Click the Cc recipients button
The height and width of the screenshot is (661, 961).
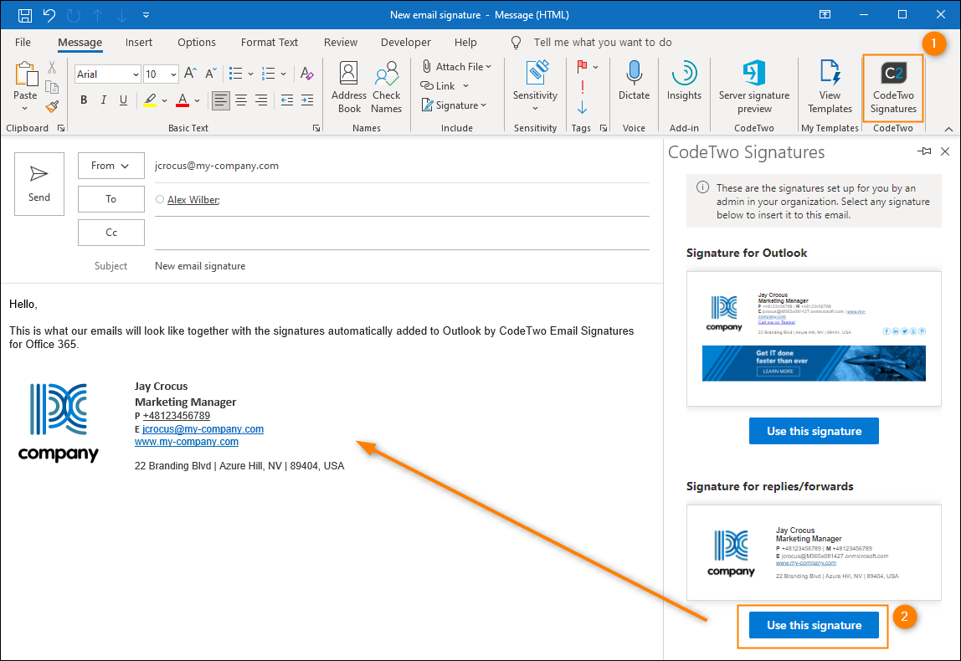pyautogui.click(x=111, y=232)
